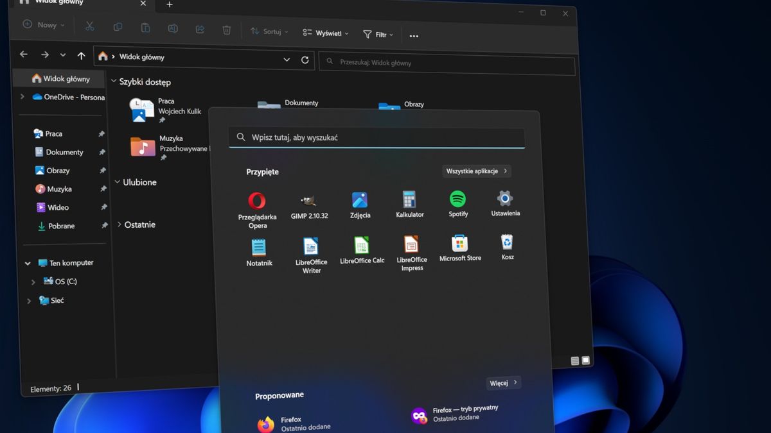The width and height of the screenshot is (771, 433).
Task: Open Firefox — tryb prywatny entry
Action: (456, 414)
